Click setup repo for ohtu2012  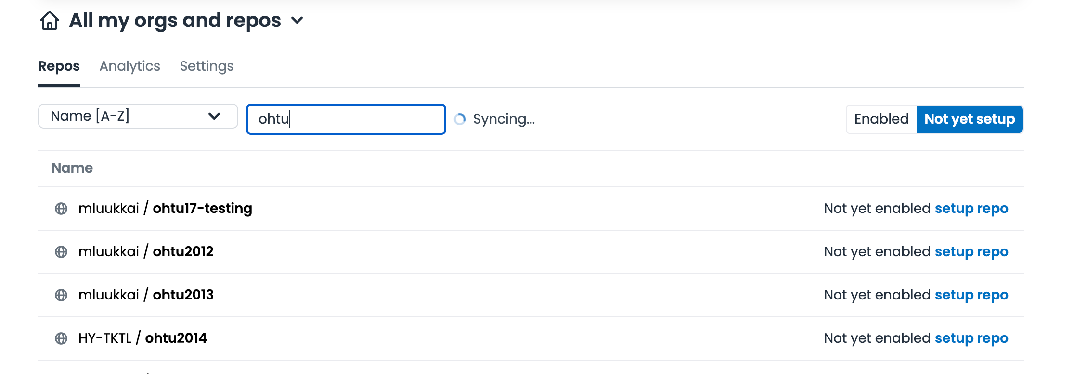pyautogui.click(x=971, y=252)
